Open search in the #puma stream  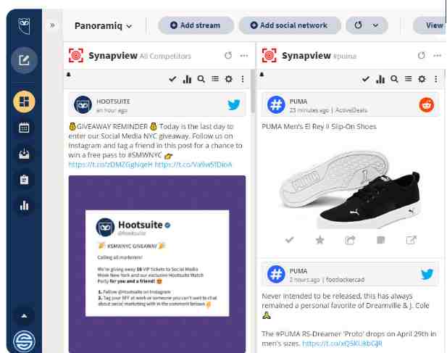(x=394, y=79)
